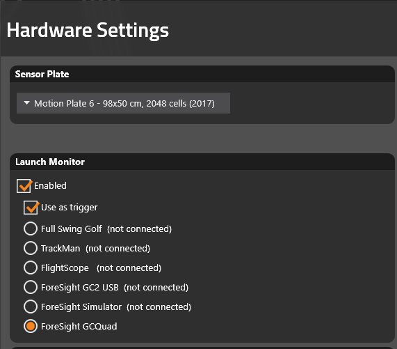
Task: Click the Launch Monitor section header
Action: [x=50, y=162]
